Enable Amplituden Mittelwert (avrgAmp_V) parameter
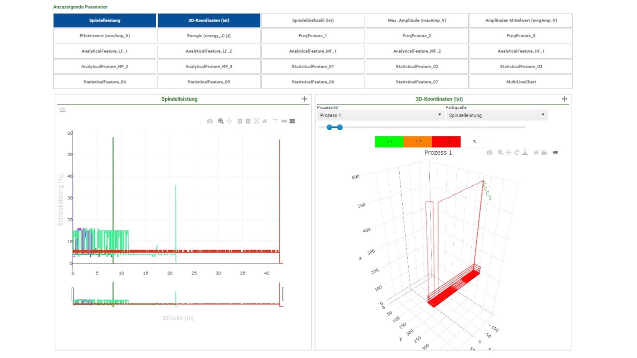 pyautogui.click(x=521, y=20)
